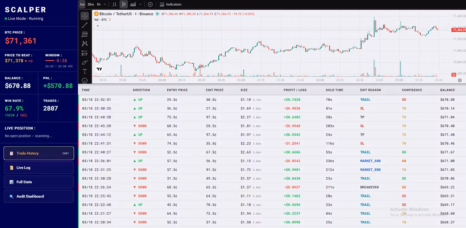Click the UP direction in the 22:23:48 row
Screen dimensions: 466x228
click(x=138, y=205)
